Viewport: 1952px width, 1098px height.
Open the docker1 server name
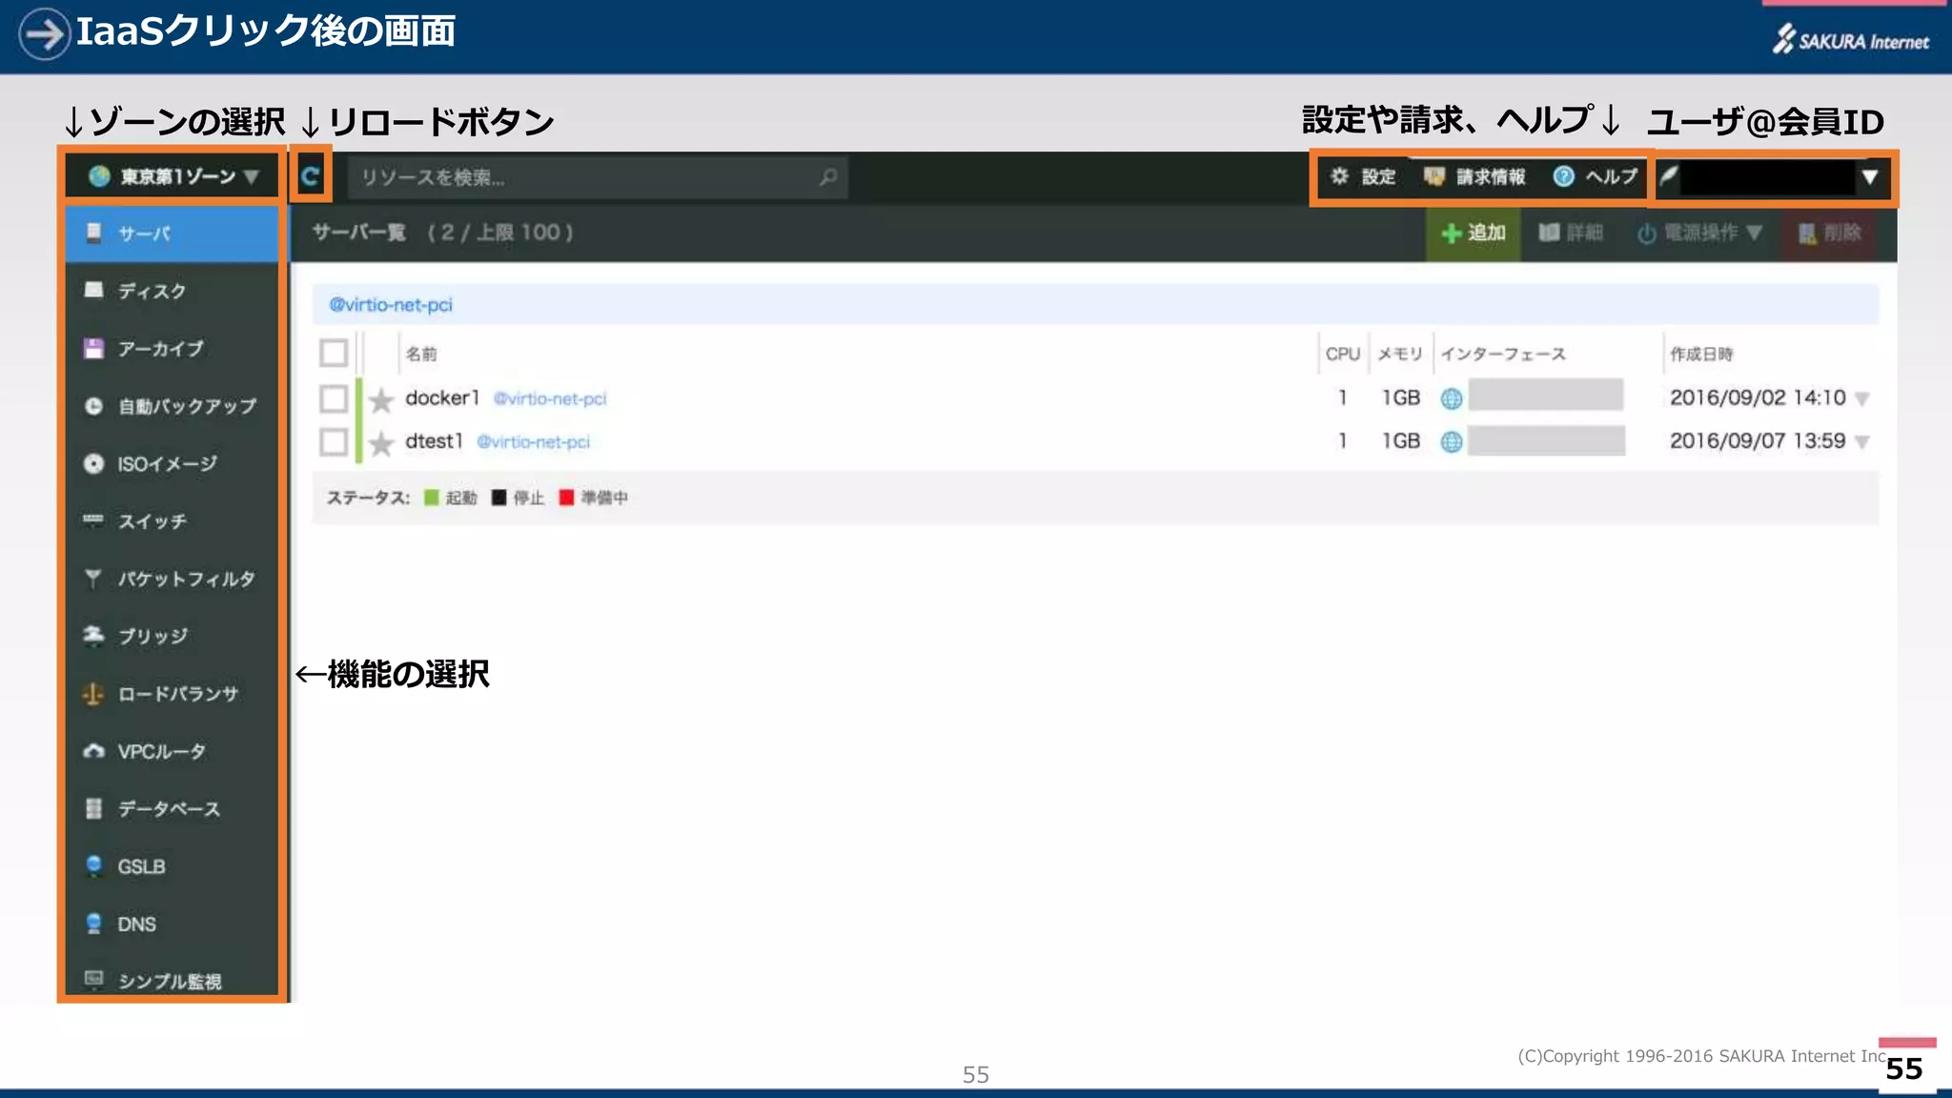(442, 397)
